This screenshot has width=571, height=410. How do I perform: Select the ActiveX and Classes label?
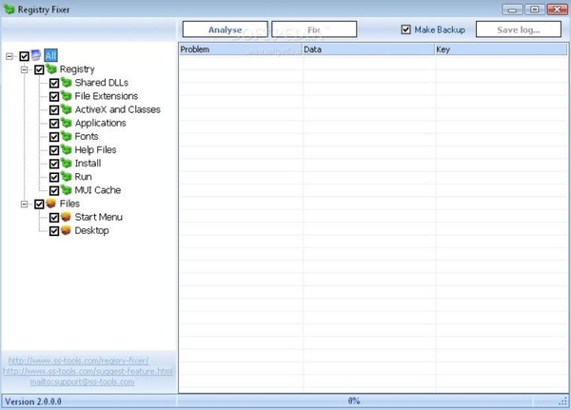(x=118, y=109)
